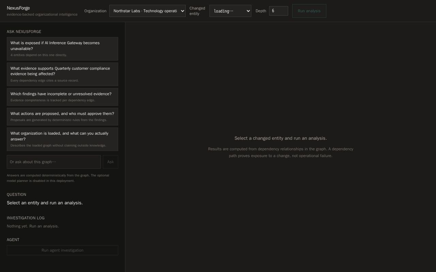This screenshot has height=272, width=436.
Task: Click 'Select a changed entity and run an analysis.'
Action: click(x=281, y=138)
